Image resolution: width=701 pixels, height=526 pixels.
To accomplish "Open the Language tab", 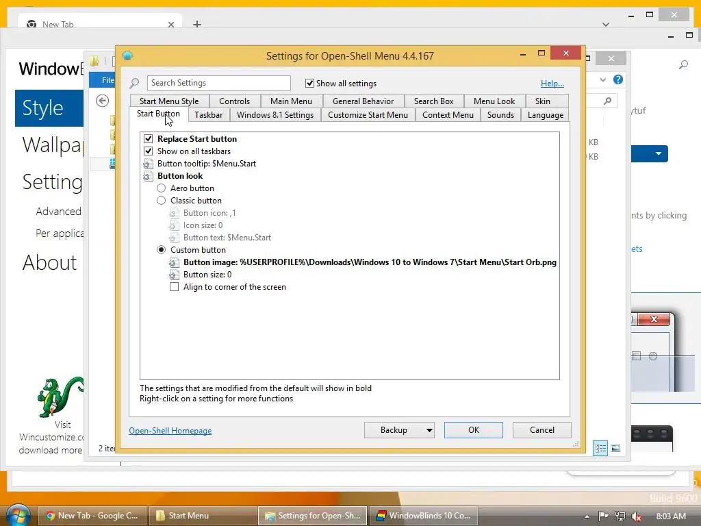I will pyautogui.click(x=546, y=115).
